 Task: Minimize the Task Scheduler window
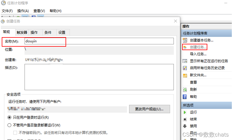click(x=226, y=3)
